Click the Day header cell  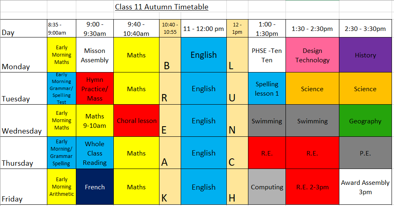(x=24, y=28)
